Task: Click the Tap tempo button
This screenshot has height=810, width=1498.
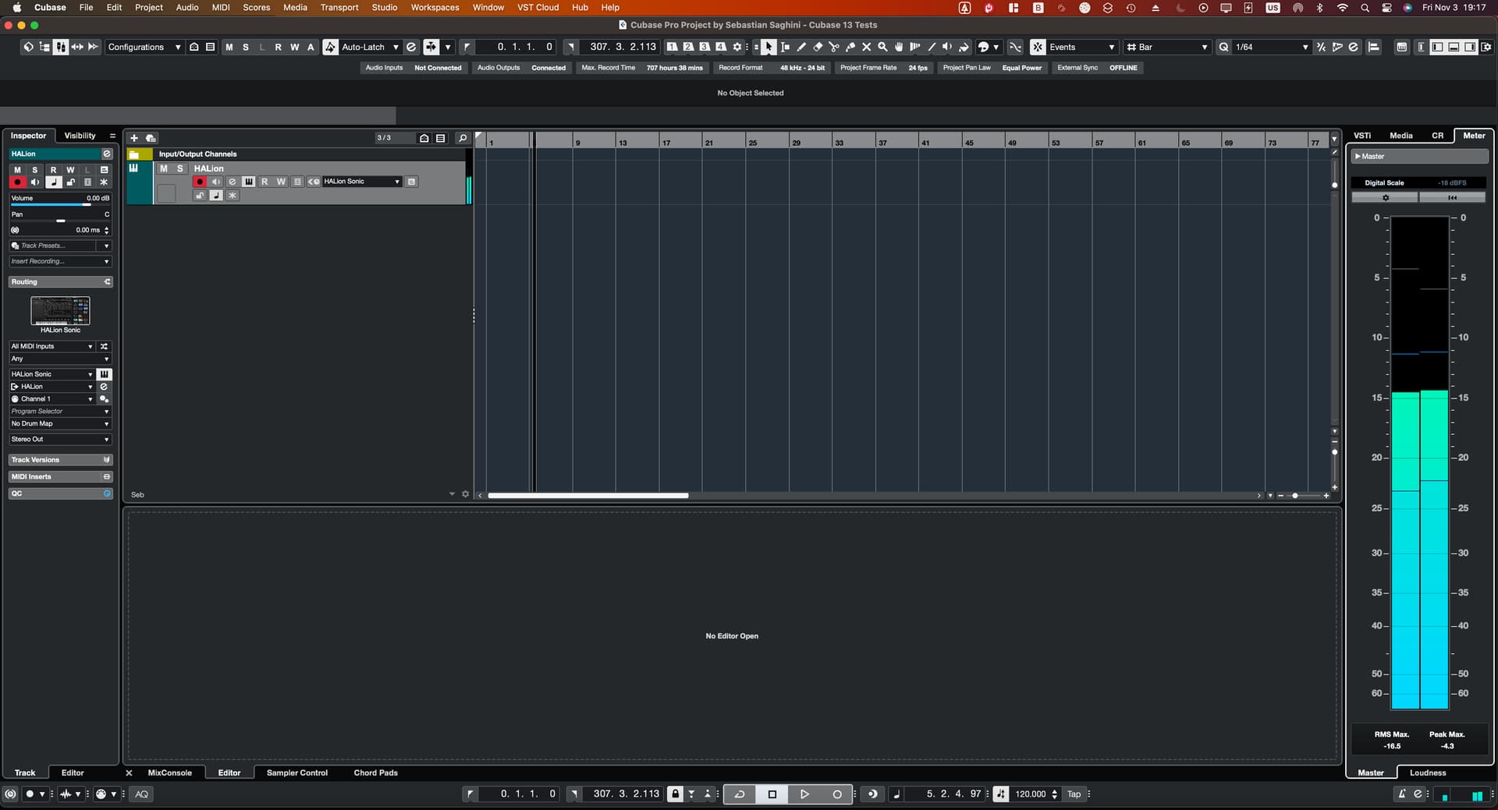Action: [1074, 794]
